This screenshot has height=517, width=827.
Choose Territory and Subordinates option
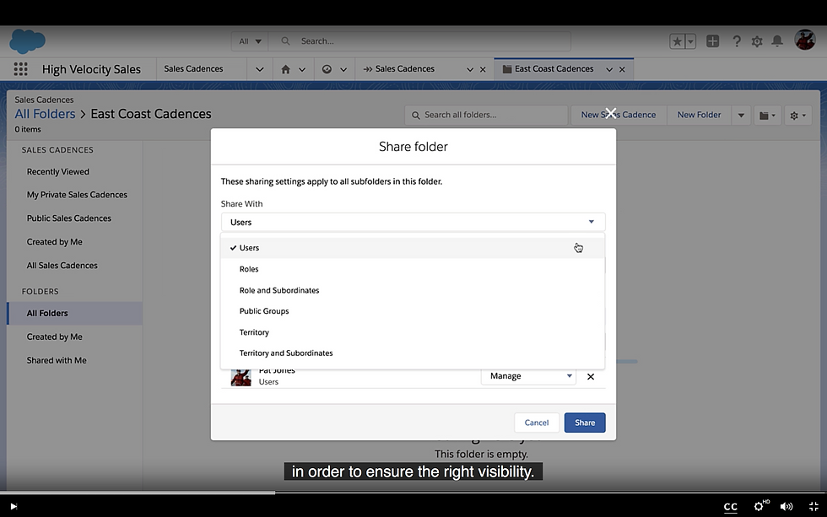[x=413, y=353]
